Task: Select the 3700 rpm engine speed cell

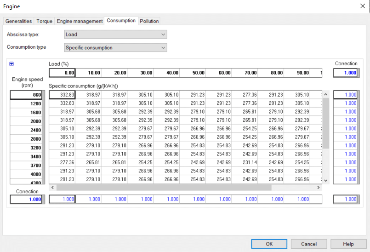Action: tap(26, 166)
